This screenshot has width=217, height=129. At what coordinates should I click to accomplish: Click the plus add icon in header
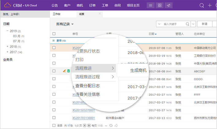click(210, 5)
